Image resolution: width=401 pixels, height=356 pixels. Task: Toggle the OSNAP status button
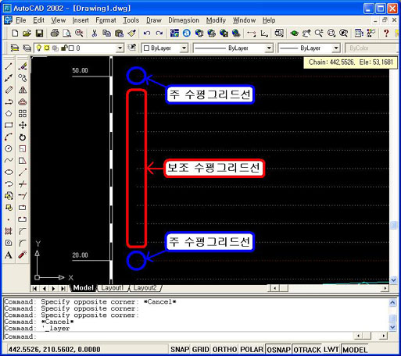point(278,349)
